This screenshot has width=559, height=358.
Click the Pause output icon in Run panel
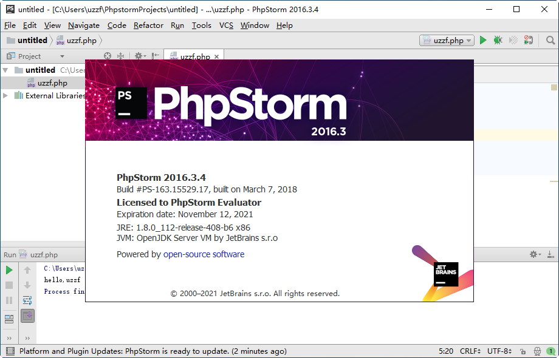click(9, 300)
